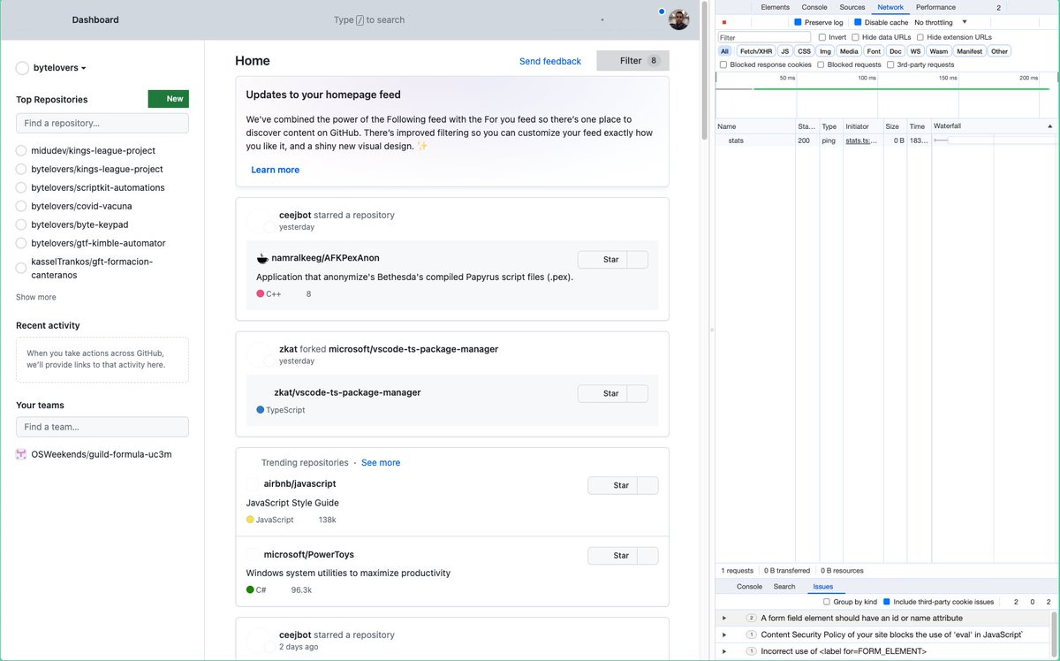
Task: Filter requests by Manifest type
Action: 969,51
